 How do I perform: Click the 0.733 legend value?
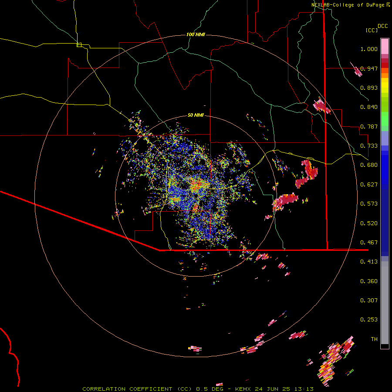(x=369, y=146)
